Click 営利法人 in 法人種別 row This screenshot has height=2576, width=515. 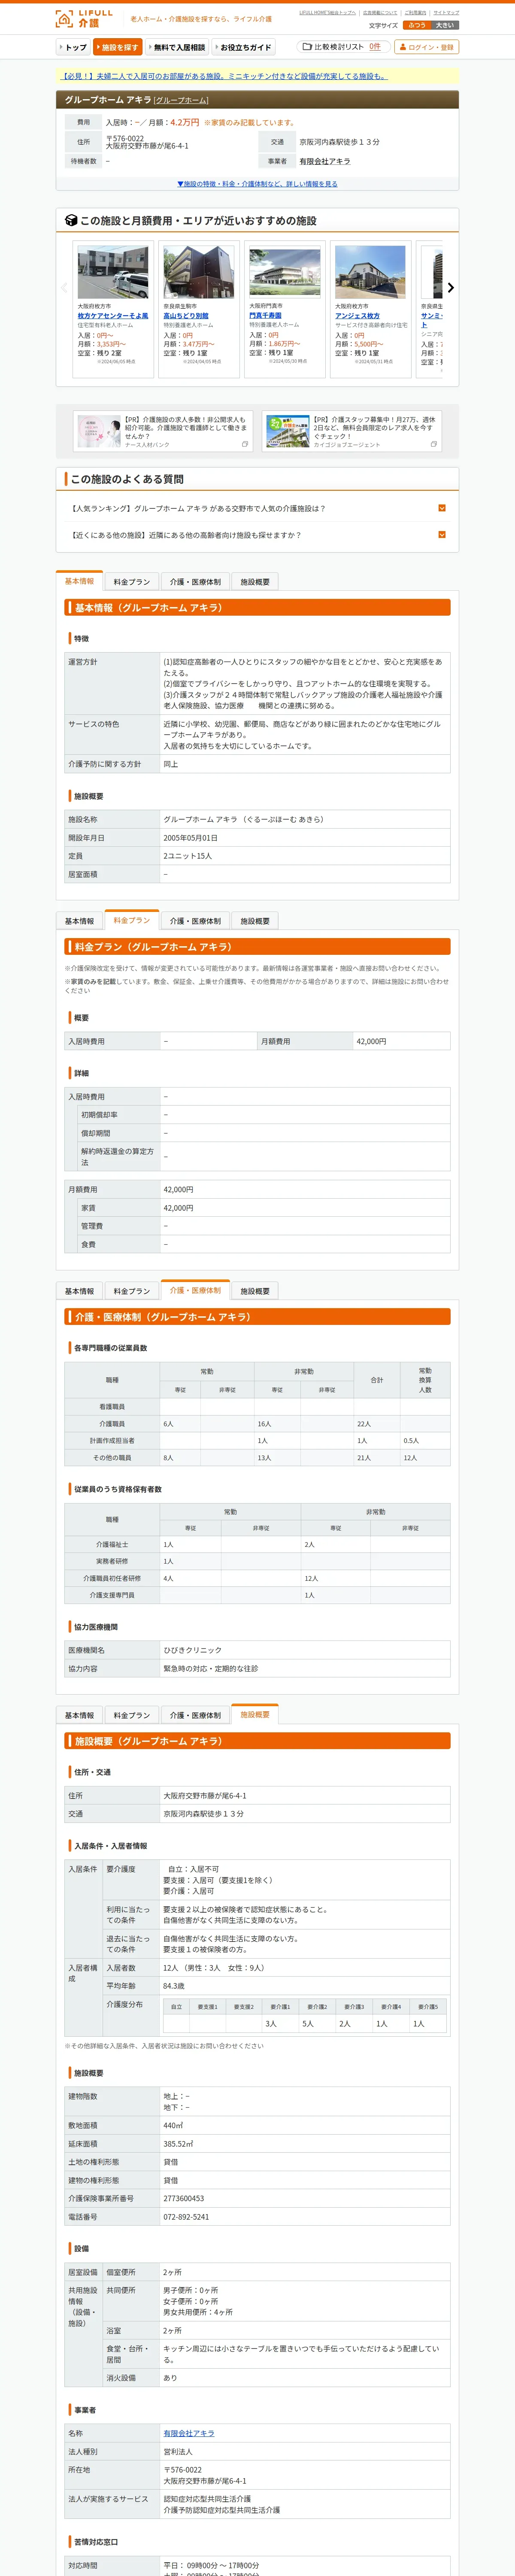pos(178,2451)
